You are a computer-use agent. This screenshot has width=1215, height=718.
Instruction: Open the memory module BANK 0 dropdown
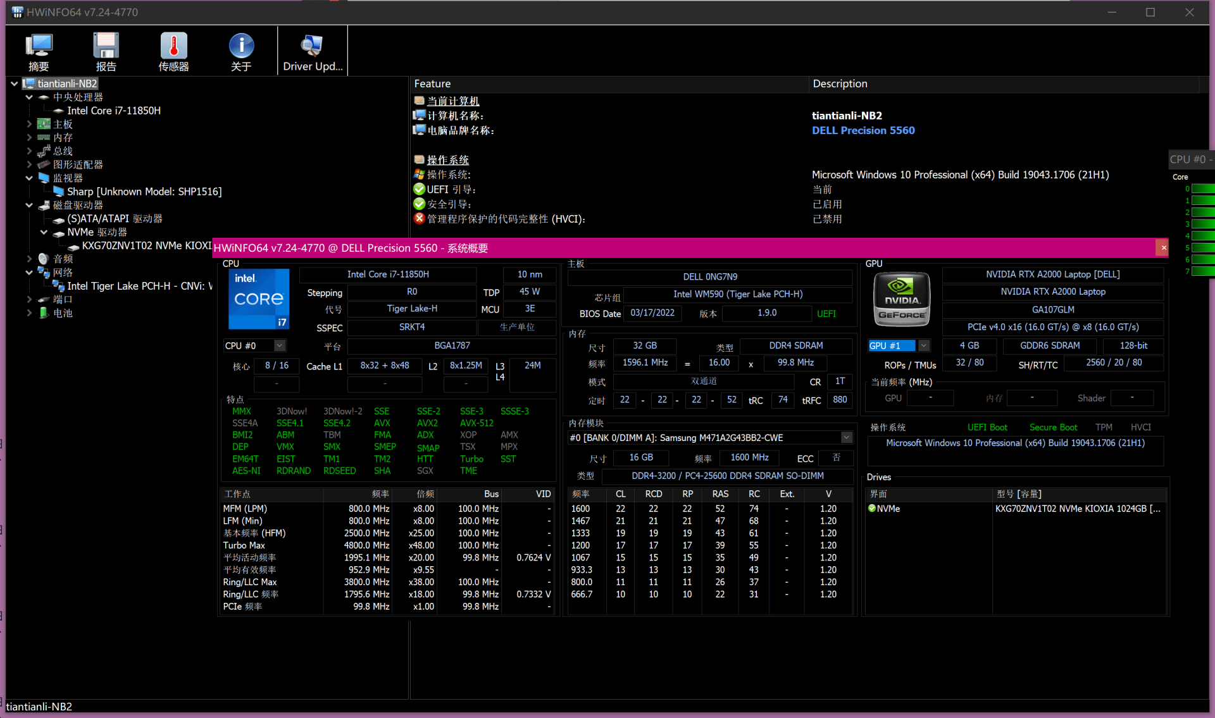pyautogui.click(x=847, y=438)
